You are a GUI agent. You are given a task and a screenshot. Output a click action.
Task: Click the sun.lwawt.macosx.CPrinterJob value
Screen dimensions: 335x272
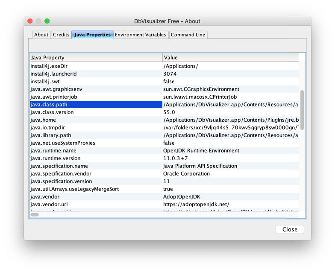click(x=231, y=97)
